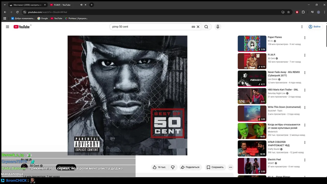Click the Когда актёры отказываются video title
The image size is (327, 184).
pyautogui.click(x=284, y=126)
